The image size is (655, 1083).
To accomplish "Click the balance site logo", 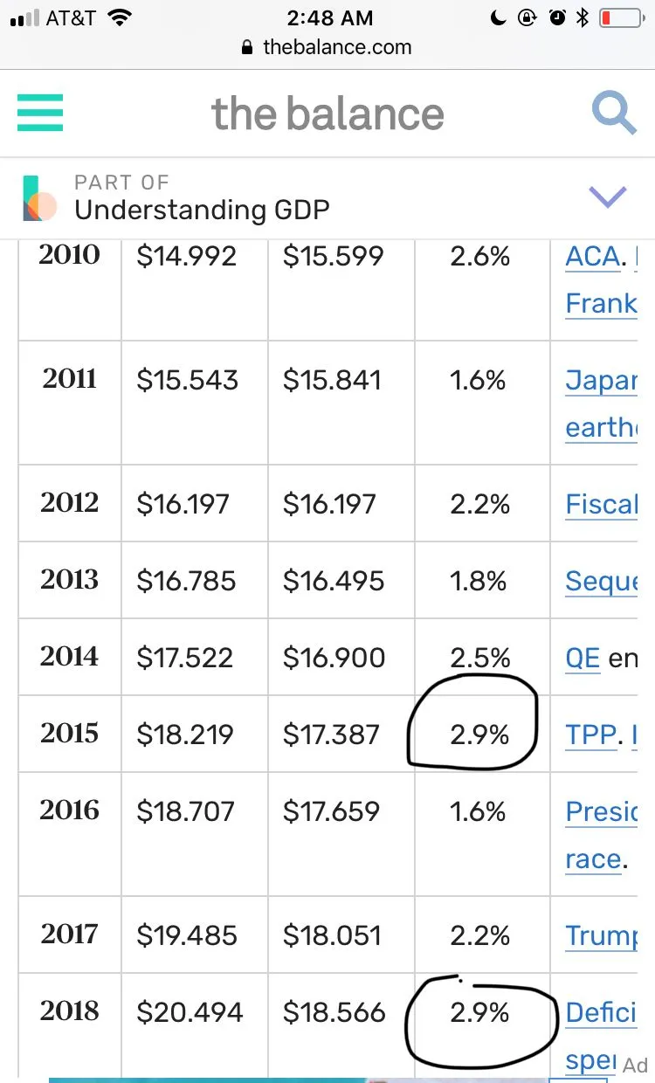I will pos(327,114).
